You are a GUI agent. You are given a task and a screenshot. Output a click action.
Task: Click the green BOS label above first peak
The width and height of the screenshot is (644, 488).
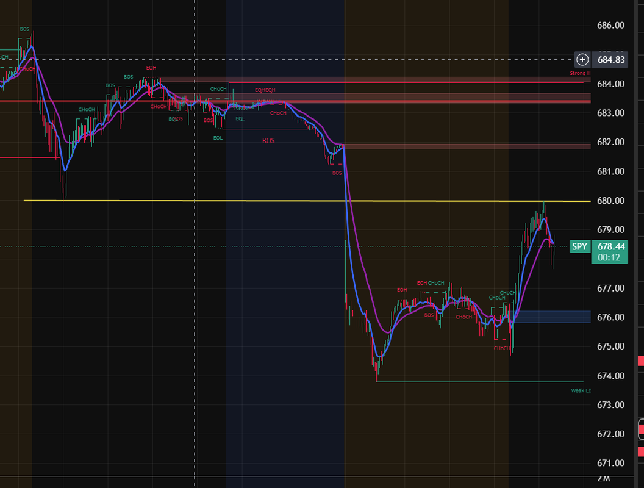(24, 29)
